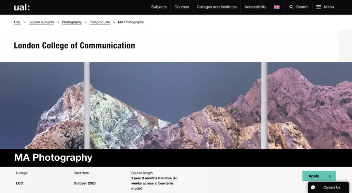This screenshot has height=193, width=352.
Task: Select the UK flag language icon
Action: coord(277,7)
